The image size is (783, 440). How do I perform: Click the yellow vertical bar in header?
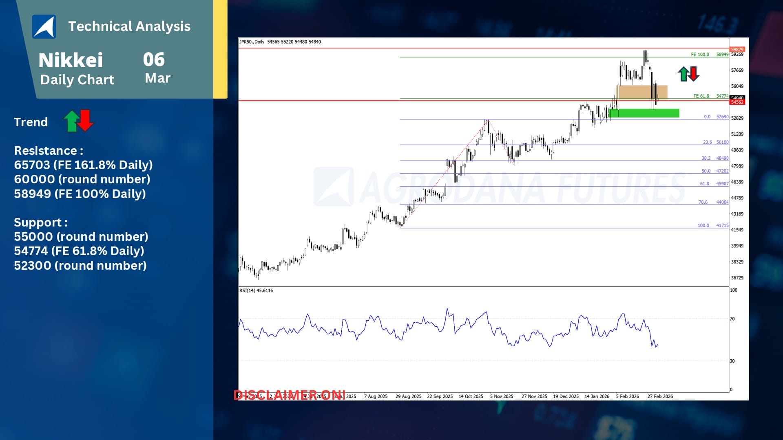[x=220, y=49]
